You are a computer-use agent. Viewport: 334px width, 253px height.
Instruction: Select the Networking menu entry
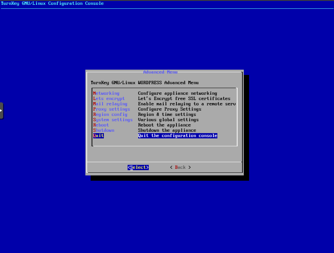(106, 93)
